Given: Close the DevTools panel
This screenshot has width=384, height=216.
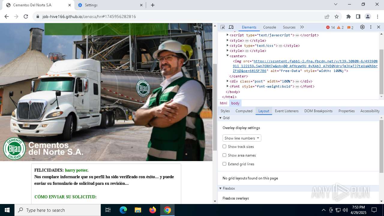Looking at the screenshot, I should click(x=379, y=27).
